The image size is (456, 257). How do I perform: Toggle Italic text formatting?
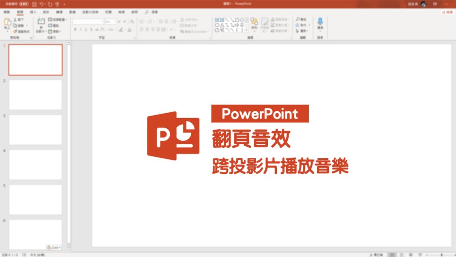[81, 30]
